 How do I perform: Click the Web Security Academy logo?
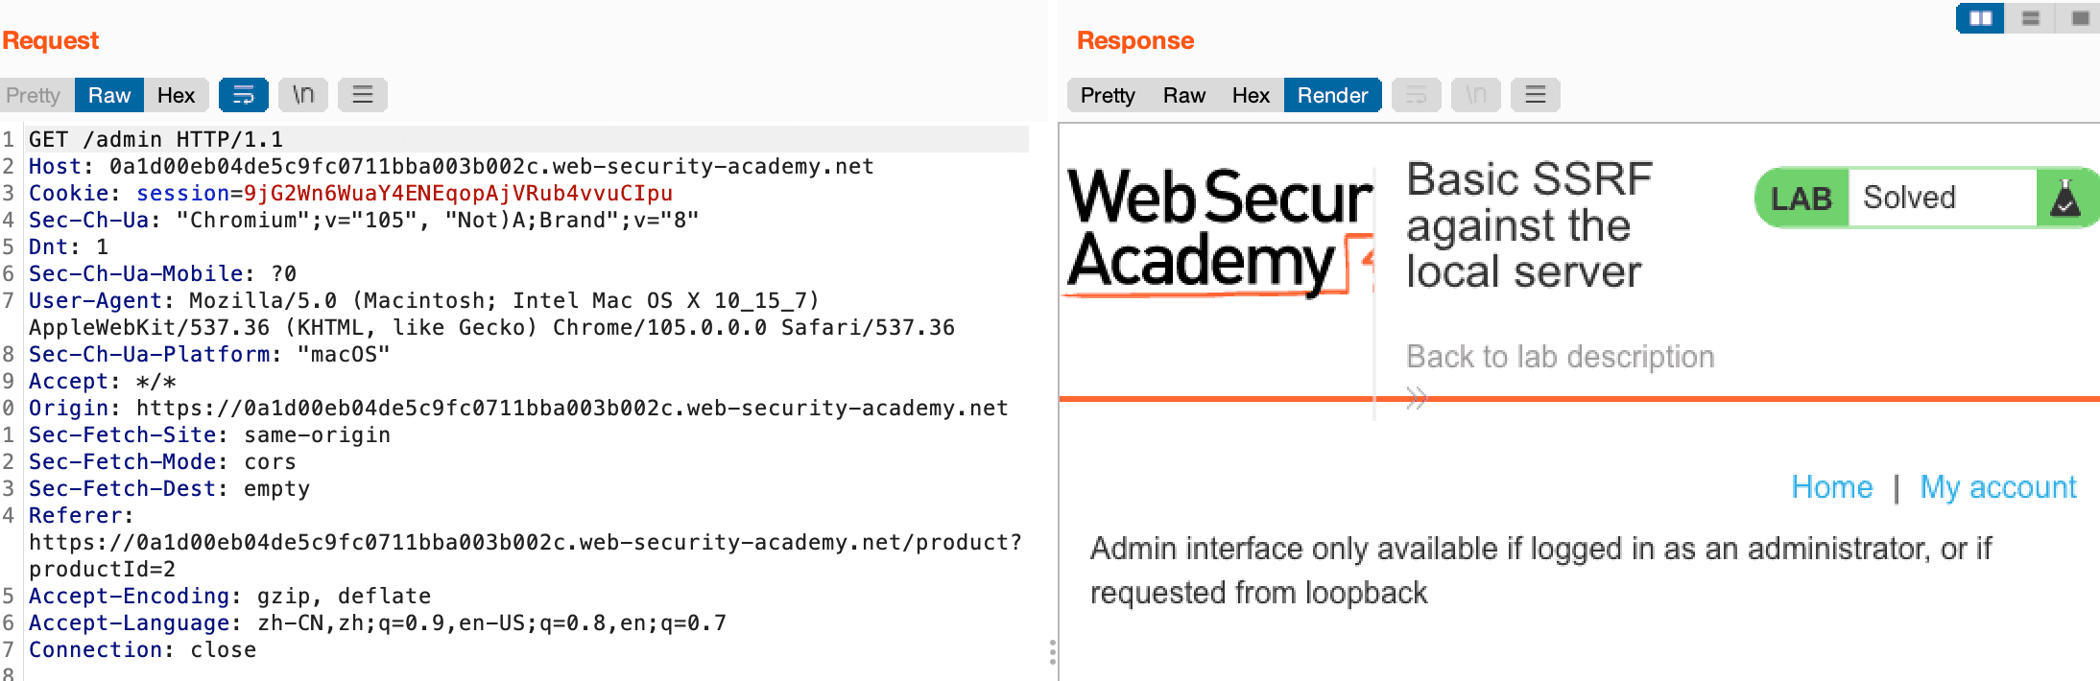click(x=1219, y=230)
